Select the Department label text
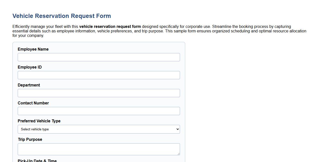Image resolution: width=319 pixels, height=162 pixels. (x=29, y=85)
